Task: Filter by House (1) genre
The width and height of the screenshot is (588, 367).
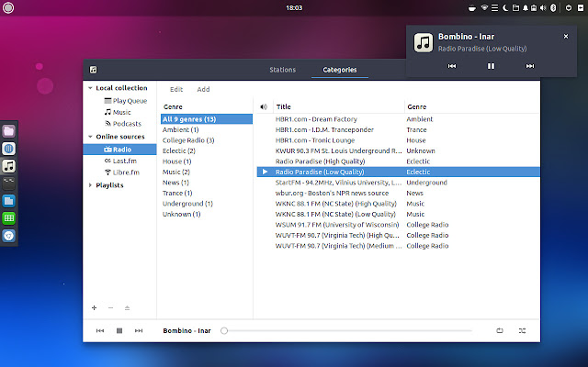Action: click(x=176, y=161)
